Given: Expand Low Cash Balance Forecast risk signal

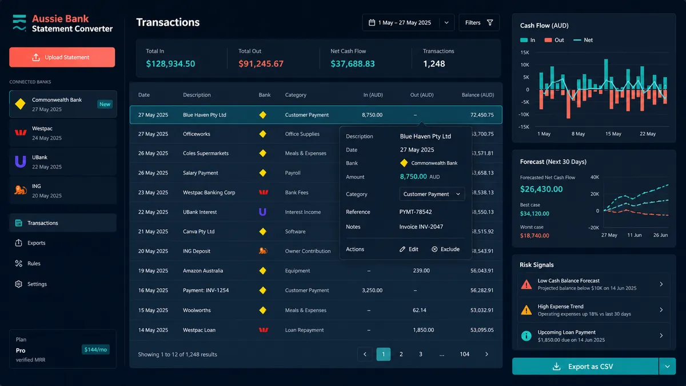Looking at the screenshot, I should (x=593, y=284).
